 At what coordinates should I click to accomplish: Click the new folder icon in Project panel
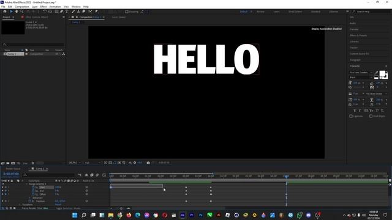click(8, 163)
